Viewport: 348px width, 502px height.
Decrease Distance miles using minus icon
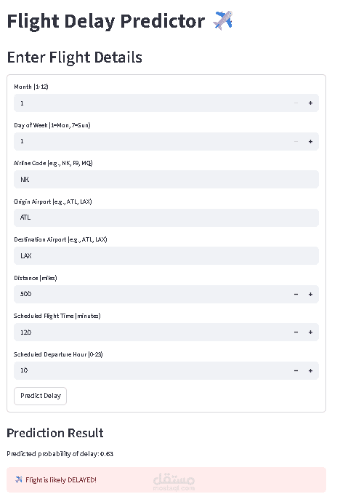296,294
